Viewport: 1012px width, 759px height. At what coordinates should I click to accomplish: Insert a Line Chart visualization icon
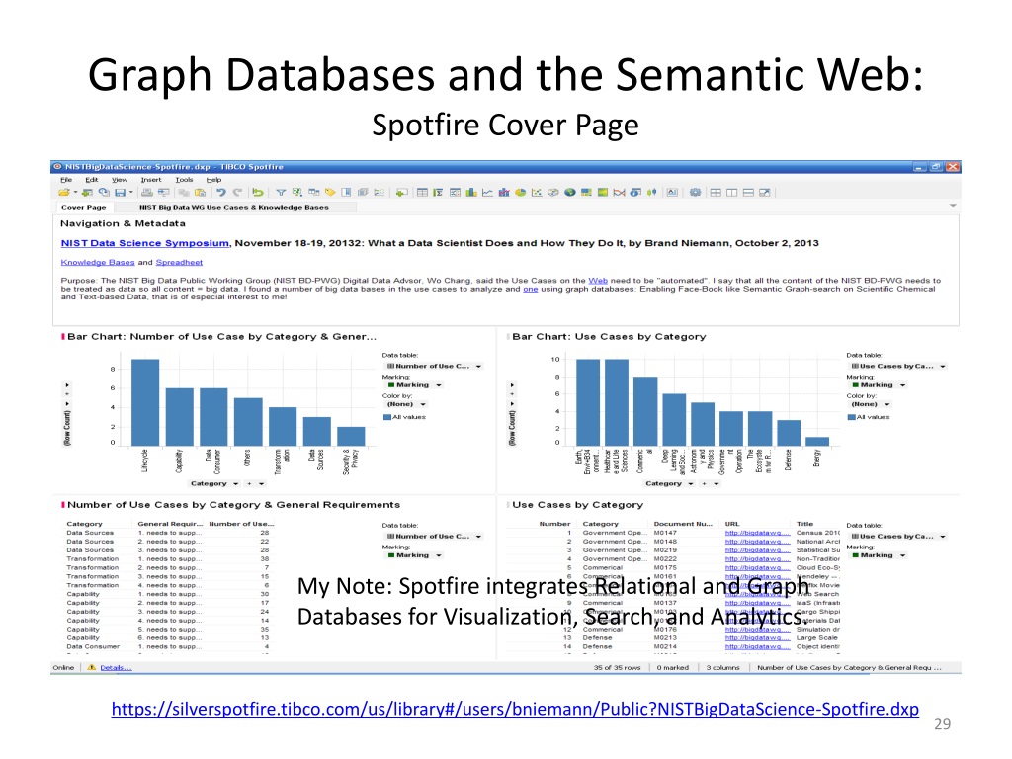(487, 193)
